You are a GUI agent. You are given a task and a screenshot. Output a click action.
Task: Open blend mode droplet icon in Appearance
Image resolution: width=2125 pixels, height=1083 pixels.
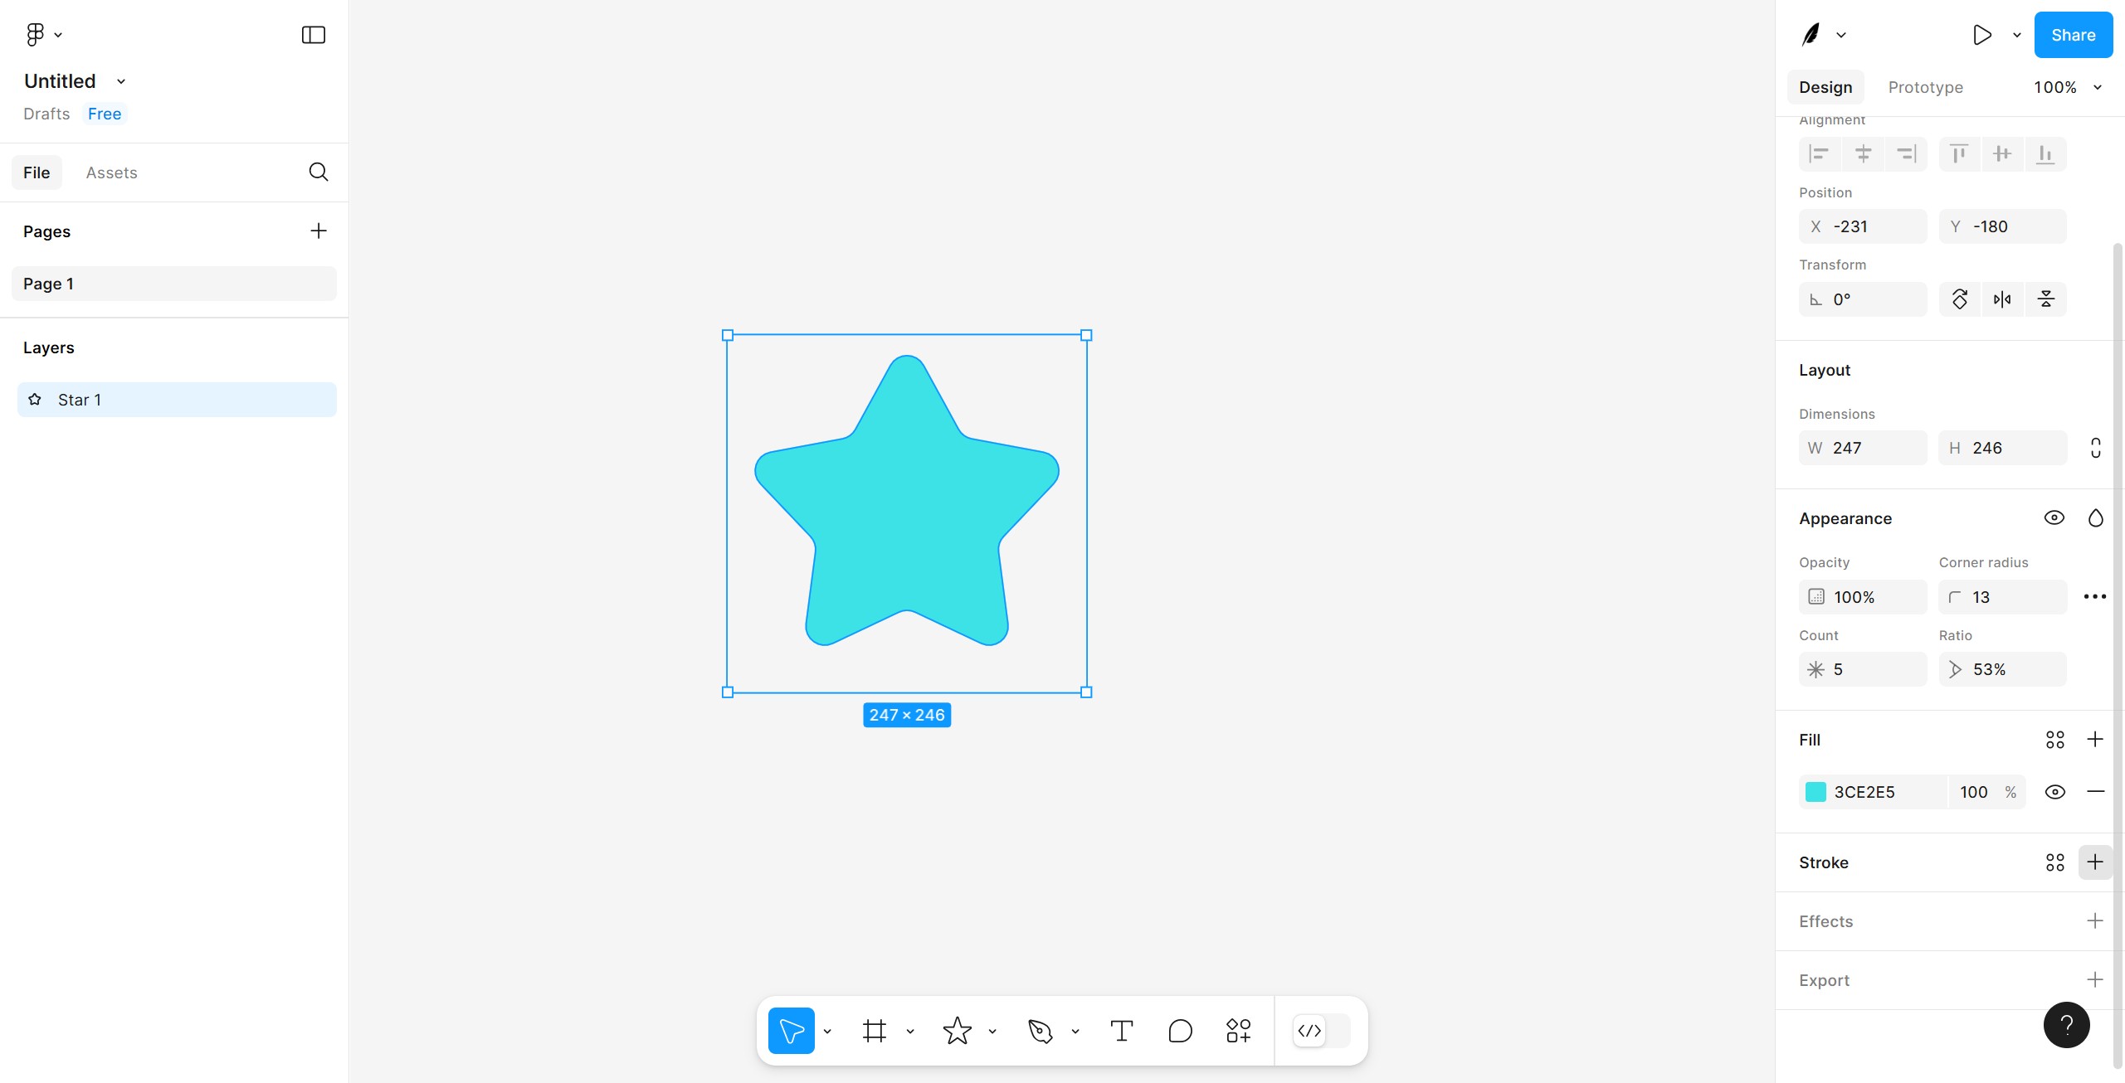(2095, 518)
